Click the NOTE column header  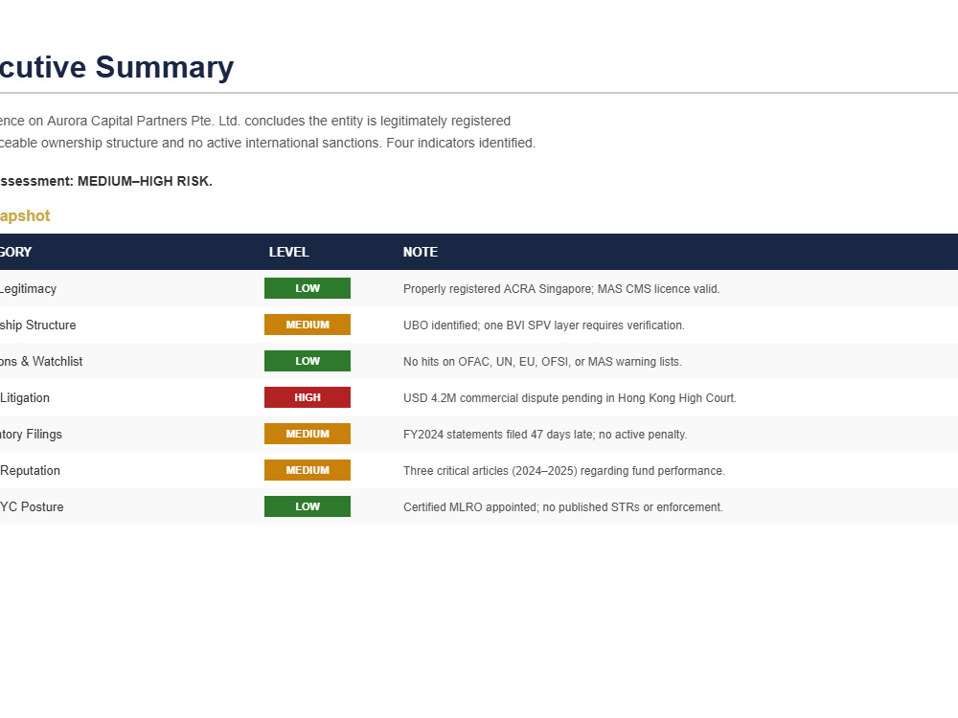click(421, 252)
